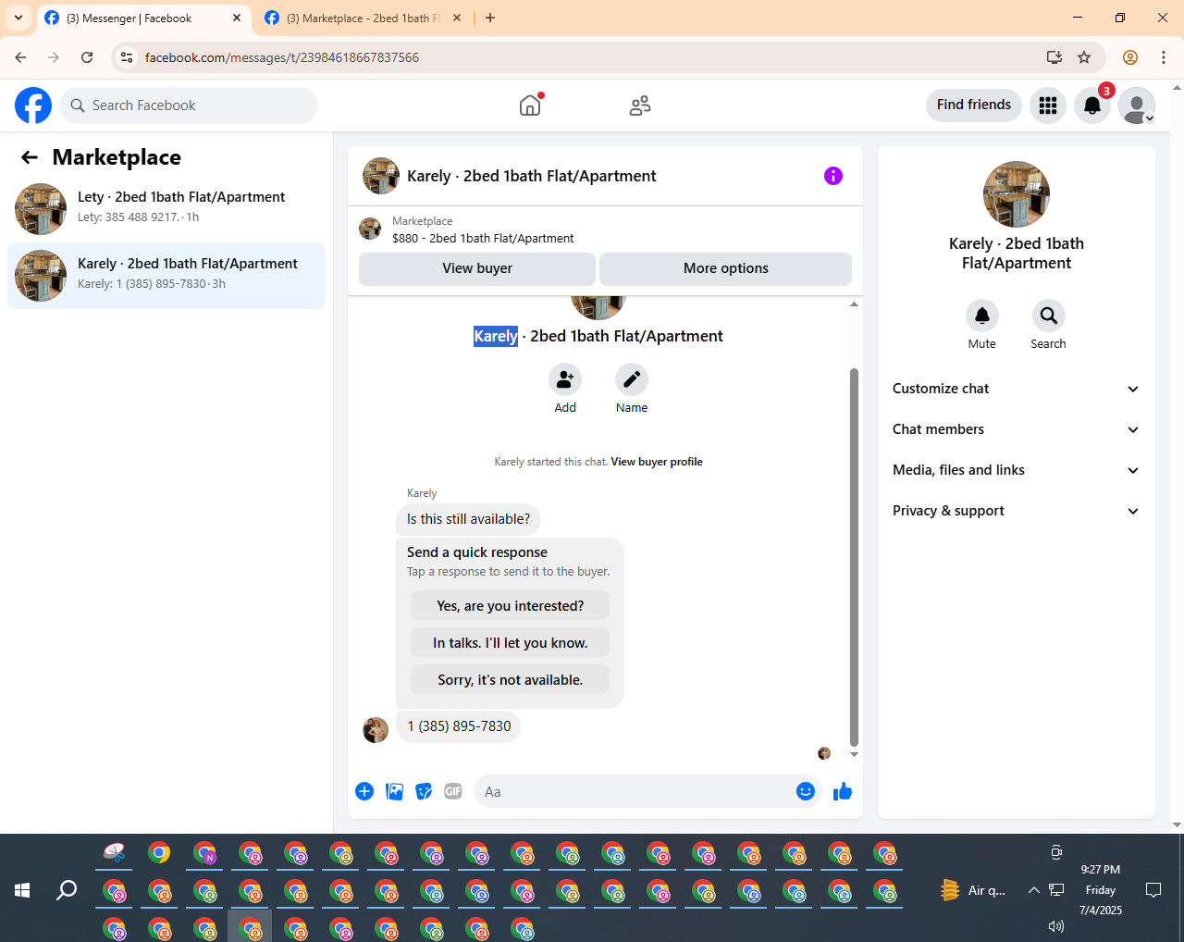The image size is (1184, 942).
Task: Add people to the chat
Action: click(x=565, y=379)
